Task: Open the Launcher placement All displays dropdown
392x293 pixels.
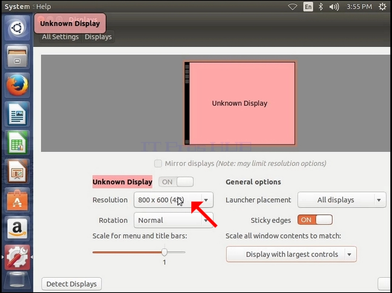Action: point(342,200)
